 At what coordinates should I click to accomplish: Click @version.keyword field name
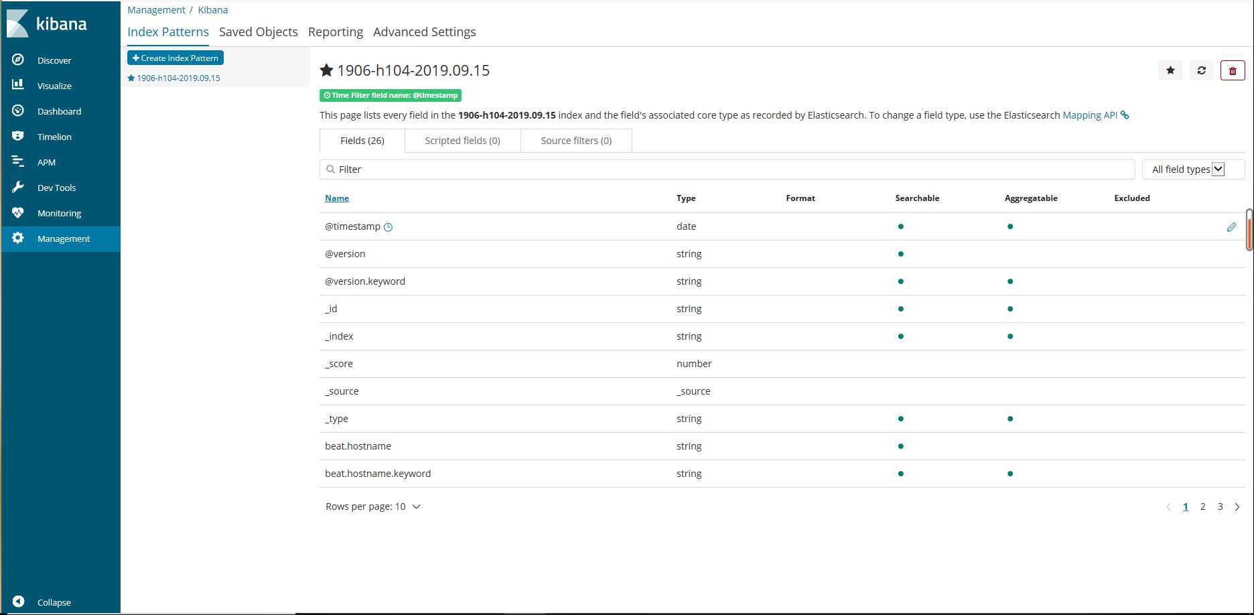click(x=365, y=281)
